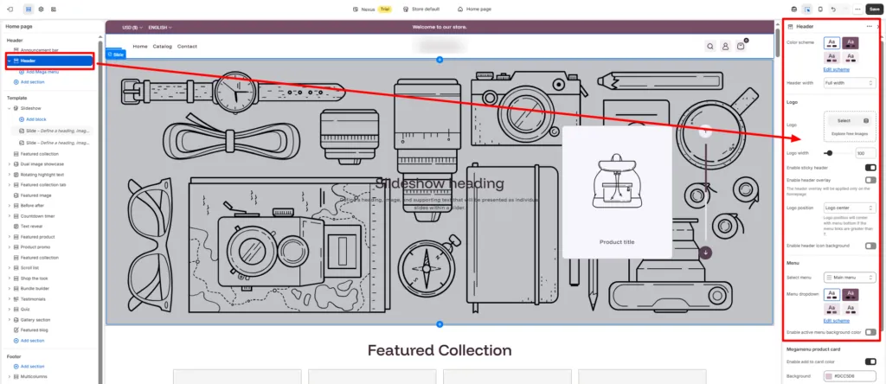
Task: Click the Nexus theme name in top bar
Action: tap(368, 9)
